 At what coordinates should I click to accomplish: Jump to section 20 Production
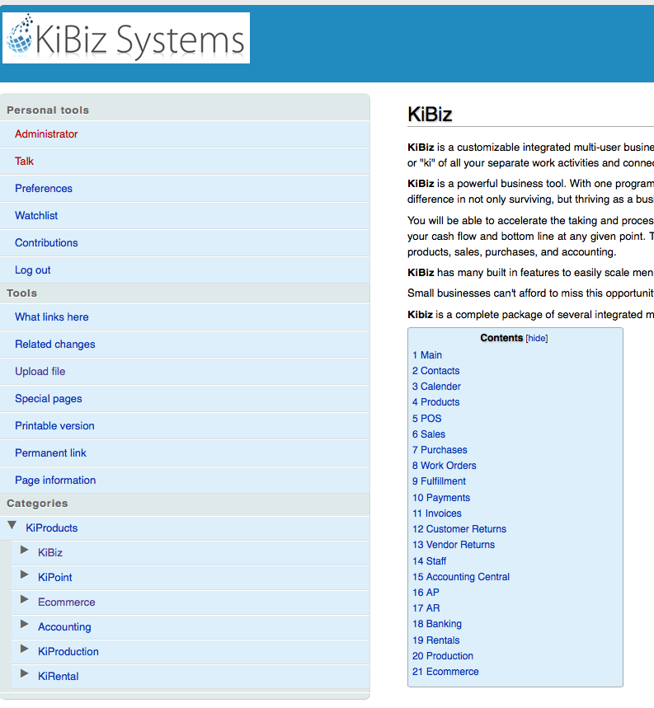[443, 656]
